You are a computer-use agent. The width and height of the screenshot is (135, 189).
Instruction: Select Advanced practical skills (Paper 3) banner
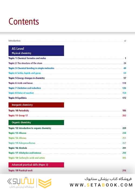(x=36, y=165)
